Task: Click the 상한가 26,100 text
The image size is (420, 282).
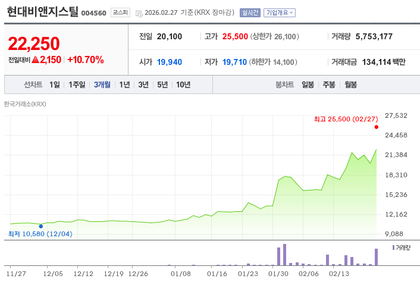Action: (x=275, y=36)
